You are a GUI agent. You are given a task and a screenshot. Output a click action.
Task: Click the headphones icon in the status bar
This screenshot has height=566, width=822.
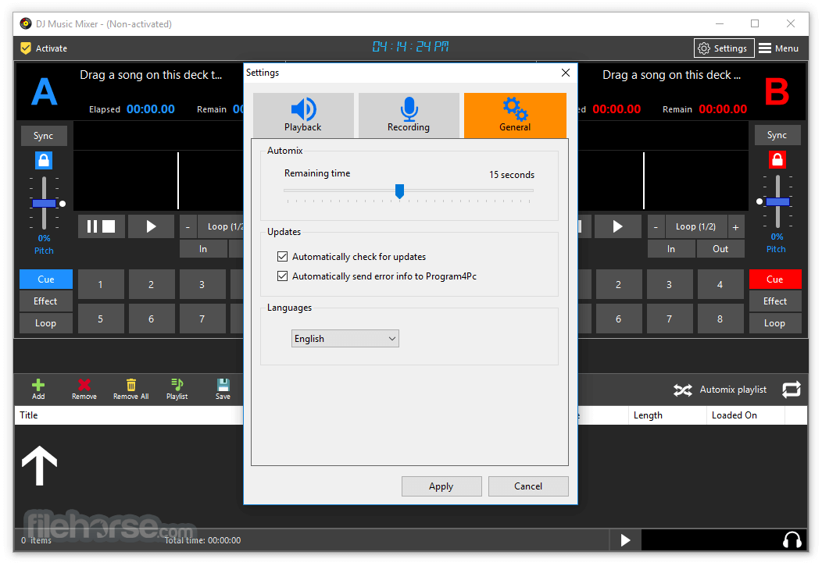[792, 539]
